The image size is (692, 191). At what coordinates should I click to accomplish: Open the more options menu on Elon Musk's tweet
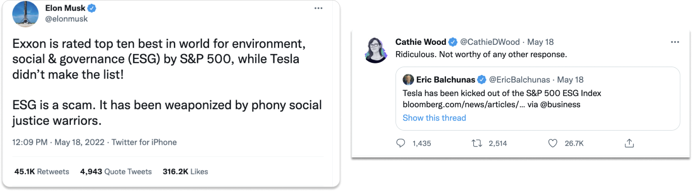[x=318, y=8]
